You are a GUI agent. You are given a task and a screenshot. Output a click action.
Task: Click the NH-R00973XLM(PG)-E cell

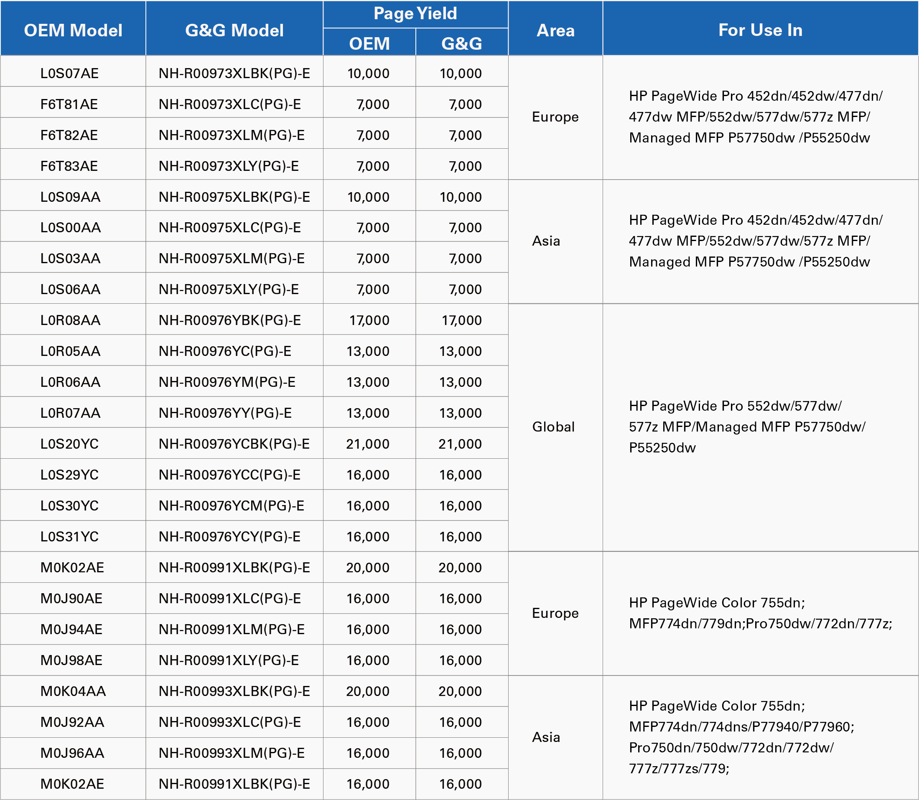point(234,133)
